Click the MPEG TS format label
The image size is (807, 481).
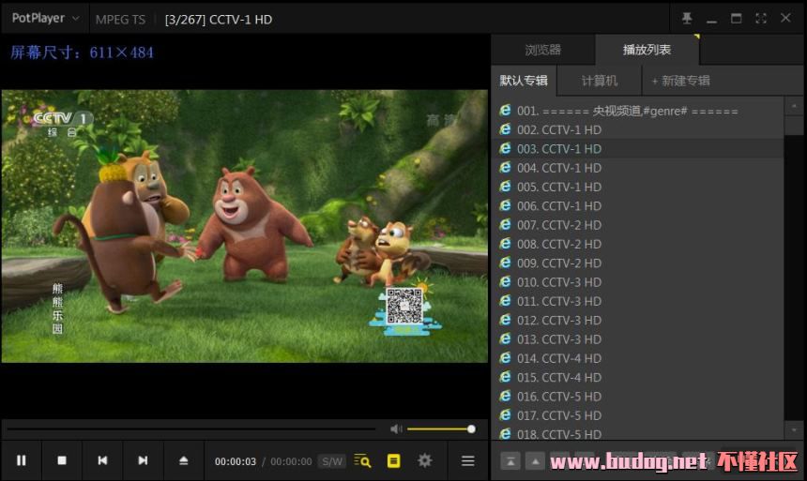pyautogui.click(x=120, y=20)
